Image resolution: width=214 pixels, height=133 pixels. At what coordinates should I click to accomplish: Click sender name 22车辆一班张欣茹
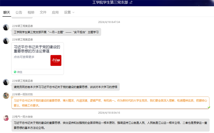(x=22, y=94)
